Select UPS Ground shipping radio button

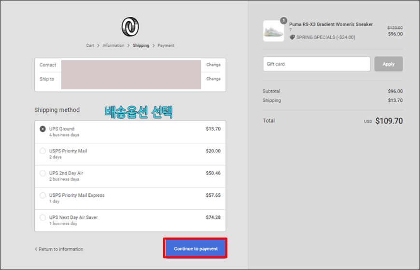[42, 129]
